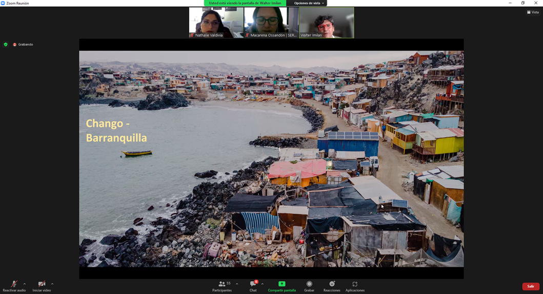Click the green screen-sharing notification banner
The height and width of the screenshot is (294, 543).
point(245,3)
